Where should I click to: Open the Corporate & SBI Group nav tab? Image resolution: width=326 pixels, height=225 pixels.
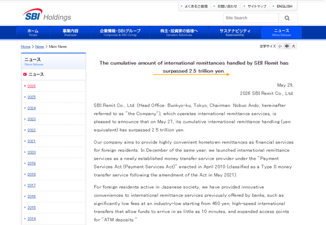coord(120,33)
